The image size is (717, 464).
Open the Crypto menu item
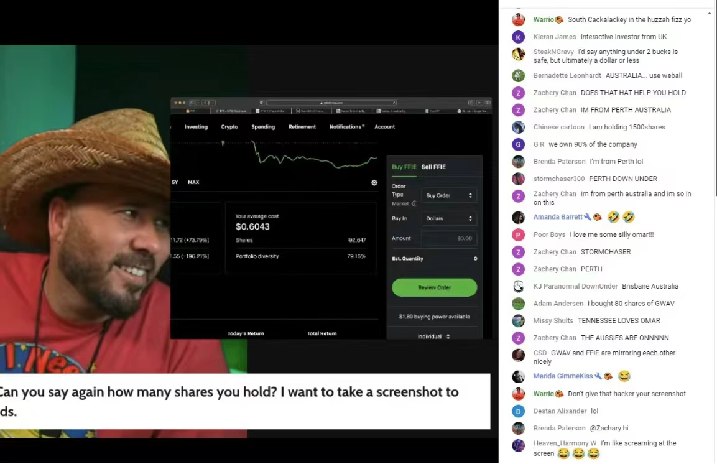[229, 127]
